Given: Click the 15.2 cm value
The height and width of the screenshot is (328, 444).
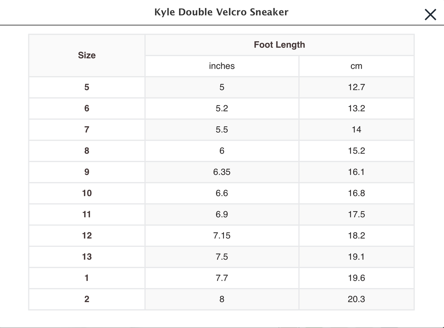Looking at the screenshot, I should [356, 151].
